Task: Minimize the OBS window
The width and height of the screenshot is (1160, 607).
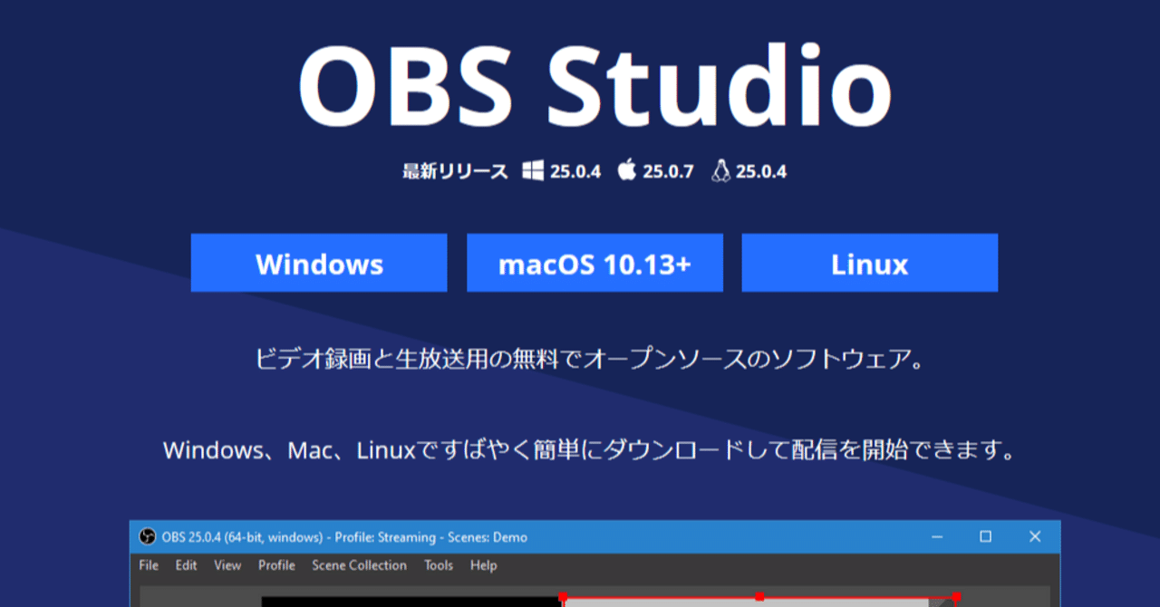Action: pos(936,537)
